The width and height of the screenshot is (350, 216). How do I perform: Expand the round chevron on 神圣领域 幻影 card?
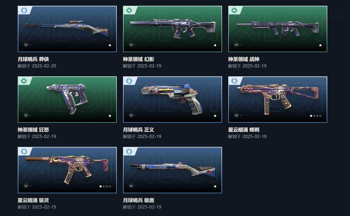(131, 45)
